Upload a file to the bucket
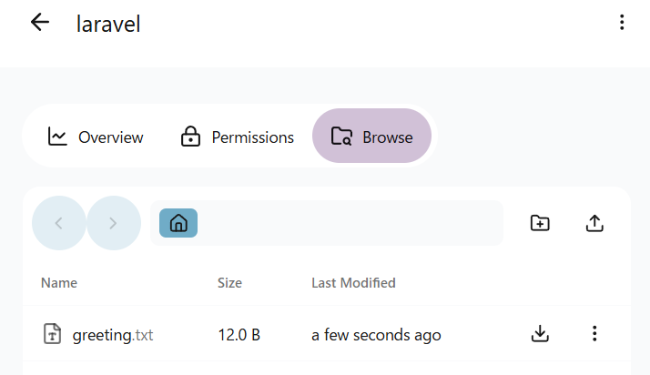Screen dimensions: 650x375 (594, 223)
